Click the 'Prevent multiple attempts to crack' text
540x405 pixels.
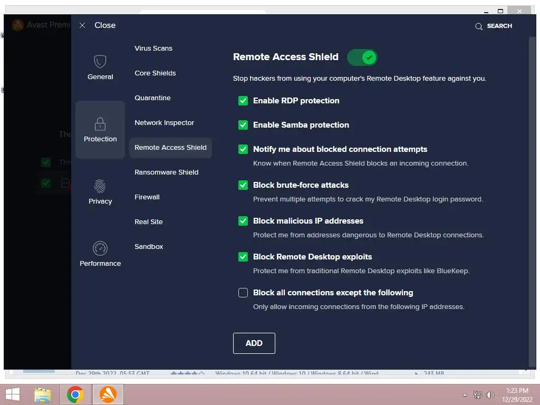pos(368,199)
